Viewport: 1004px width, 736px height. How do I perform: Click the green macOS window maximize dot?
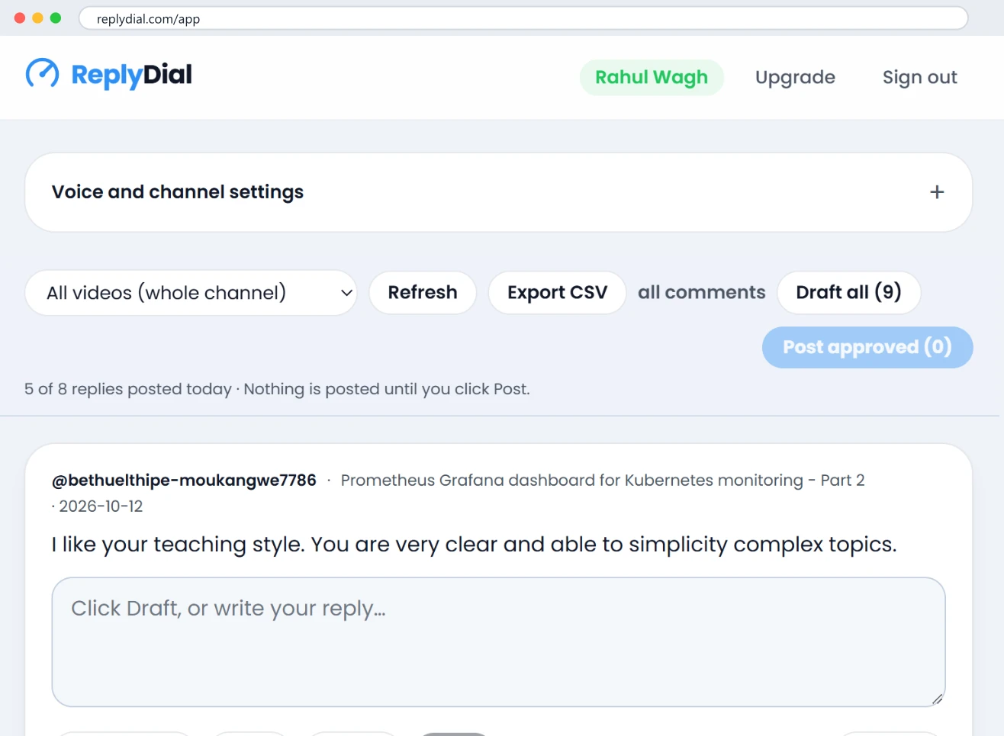(x=56, y=18)
